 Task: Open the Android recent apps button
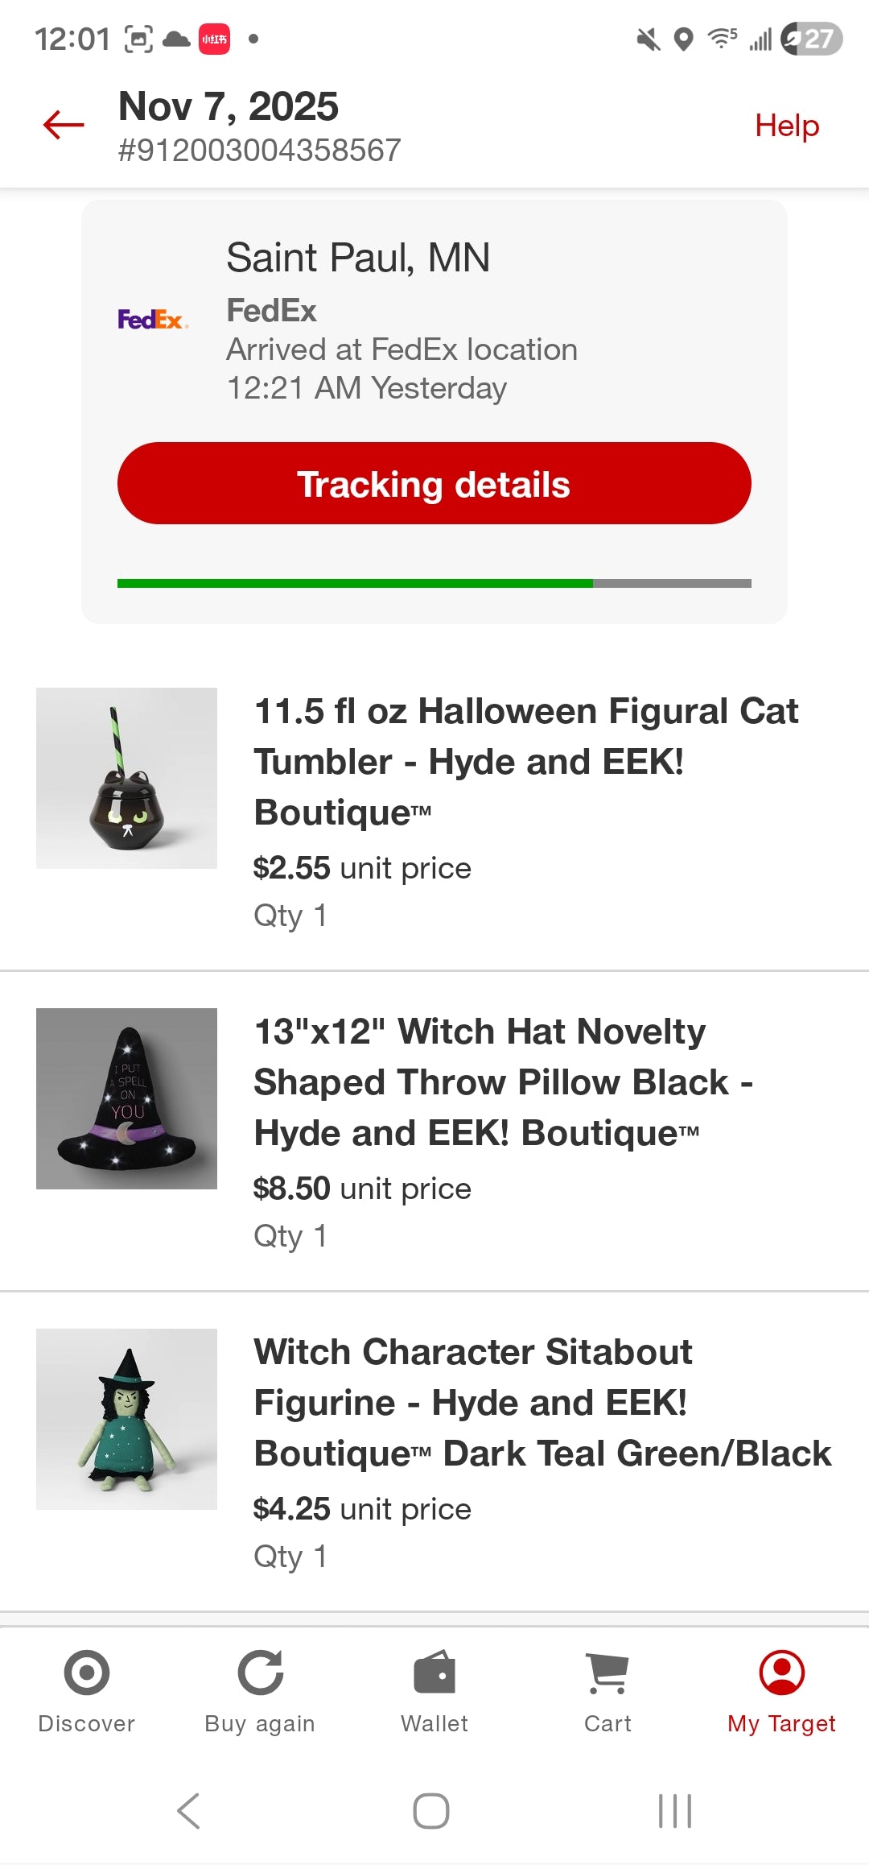675,1811
